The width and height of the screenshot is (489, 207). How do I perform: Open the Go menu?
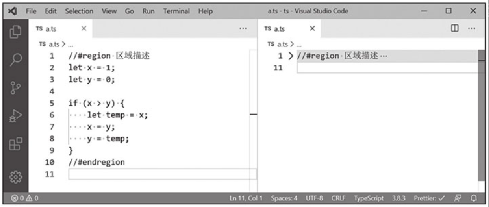click(130, 11)
